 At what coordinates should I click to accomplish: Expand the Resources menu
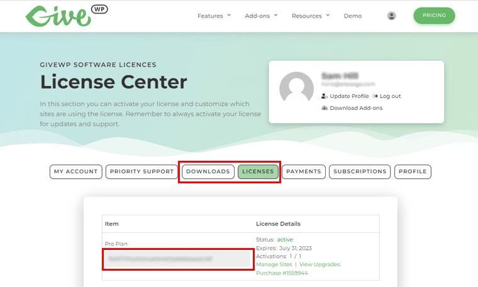pos(311,16)
